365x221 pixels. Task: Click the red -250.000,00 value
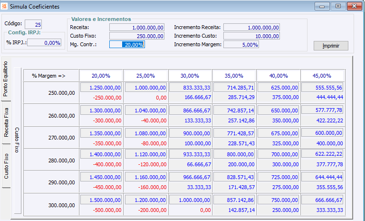click(107, 98)
